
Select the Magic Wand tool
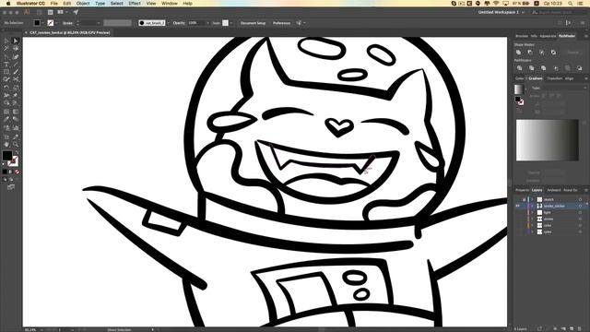pos(6,49)
